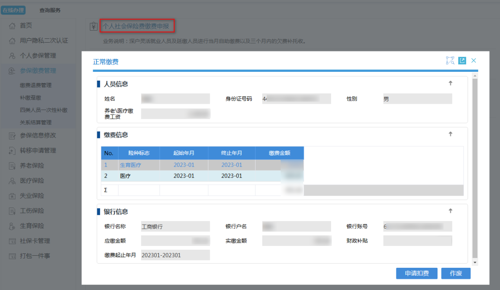Open 转移申请管理 menu item

click(x=38, y=150)
